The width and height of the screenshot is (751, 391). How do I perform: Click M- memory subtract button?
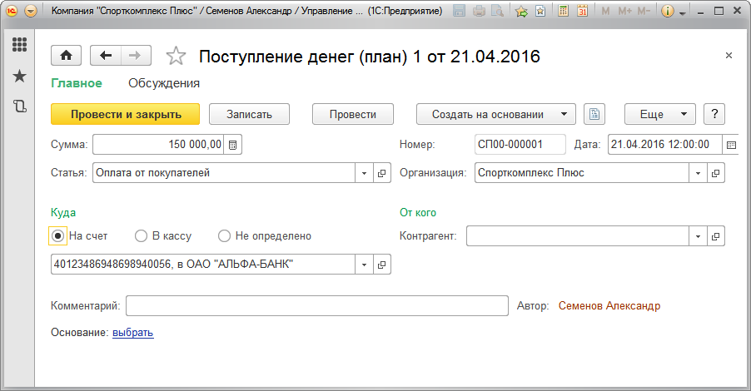coord(644,11)
